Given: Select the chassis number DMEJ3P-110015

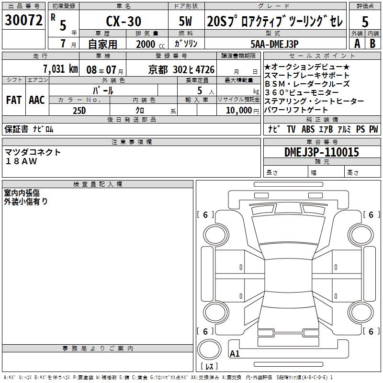Looking at the screenshot, I should coord(322,152).
